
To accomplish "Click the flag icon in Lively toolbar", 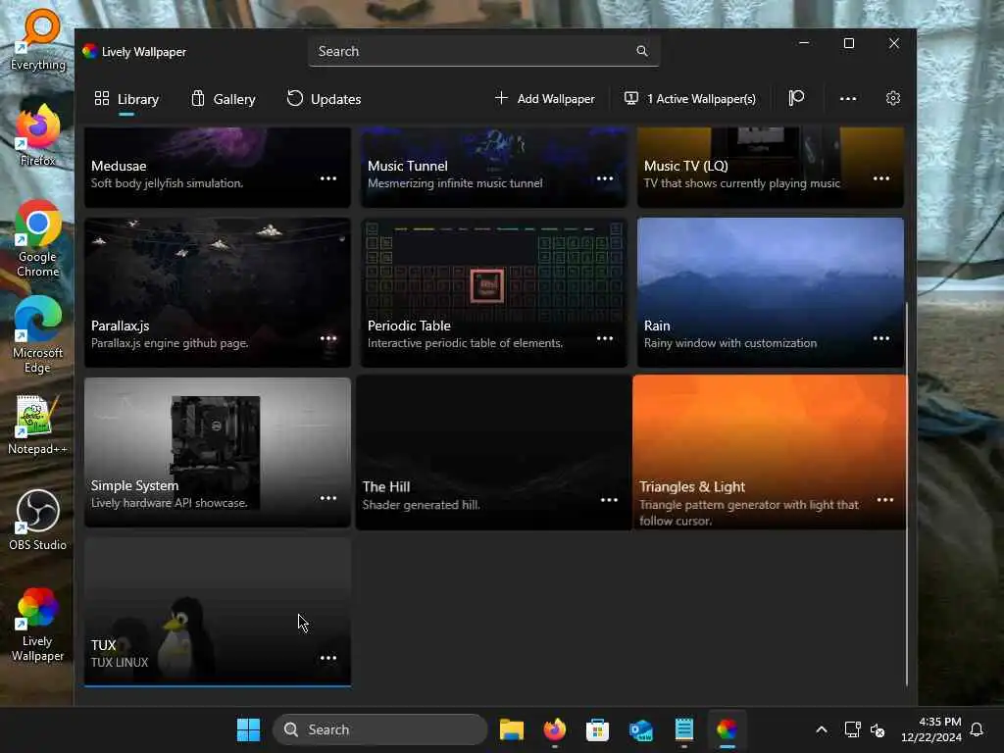I will [x=796, y=98].
